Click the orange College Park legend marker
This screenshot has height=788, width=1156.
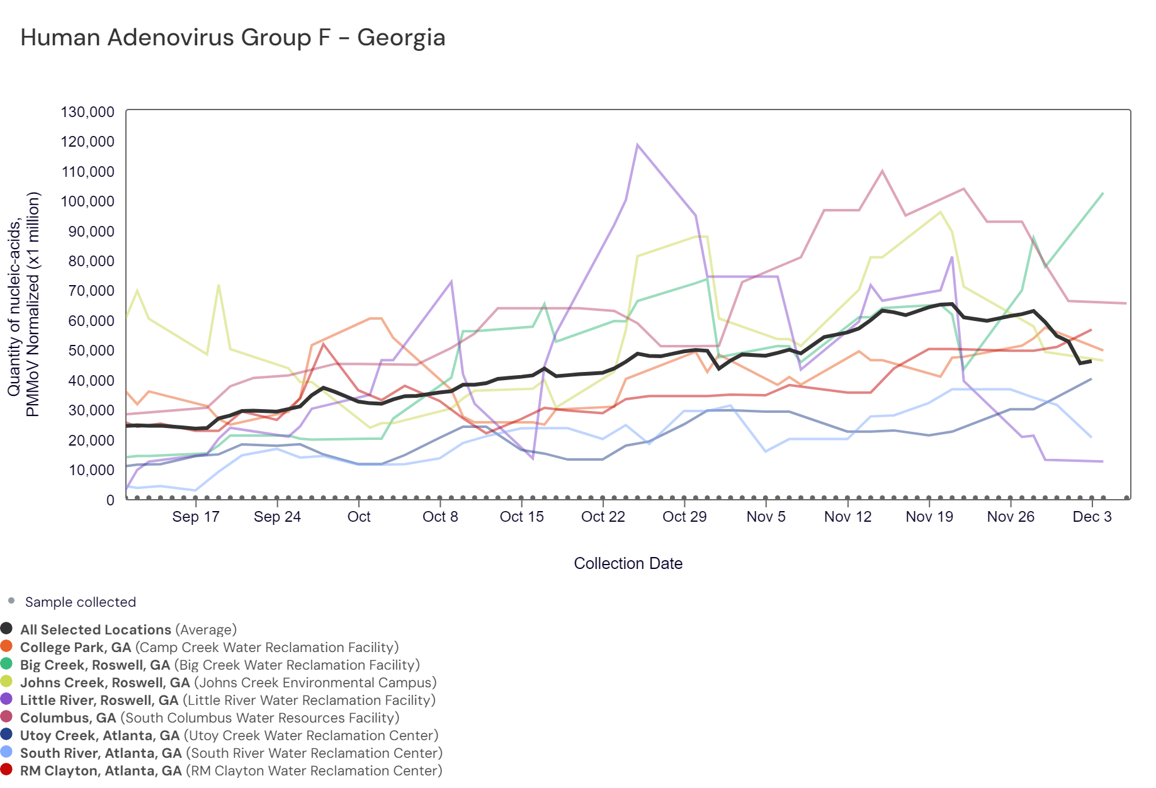click(x=7, y=646)
